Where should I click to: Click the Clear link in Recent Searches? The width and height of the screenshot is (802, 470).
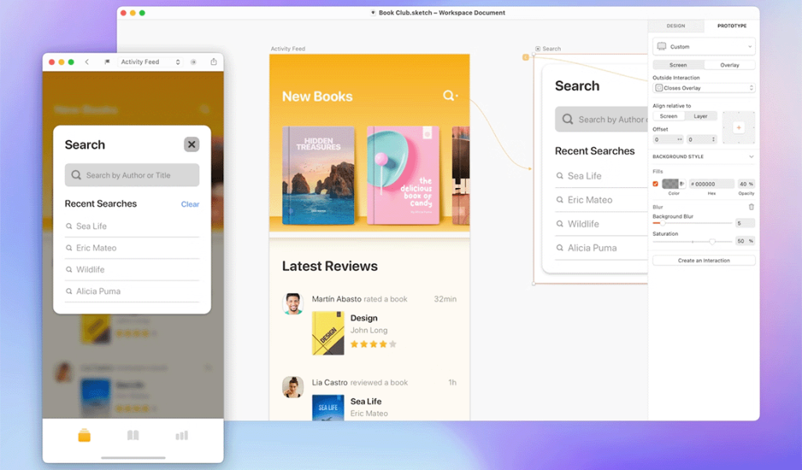point(190,204)
